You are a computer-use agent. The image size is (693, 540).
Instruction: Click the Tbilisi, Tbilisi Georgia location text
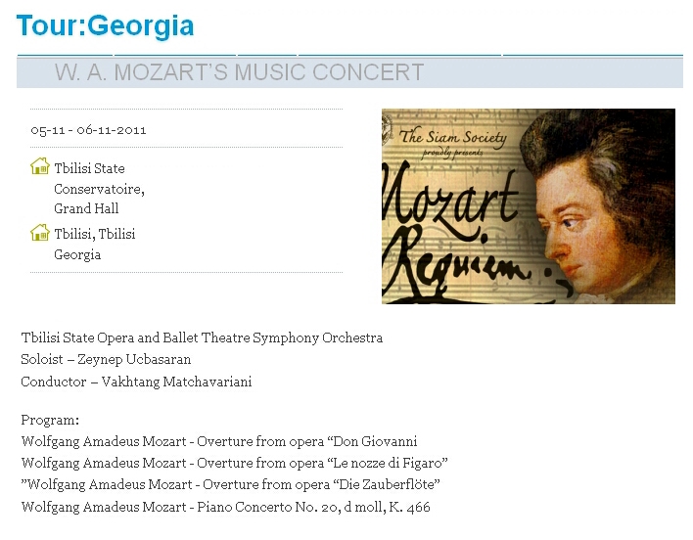95,244
